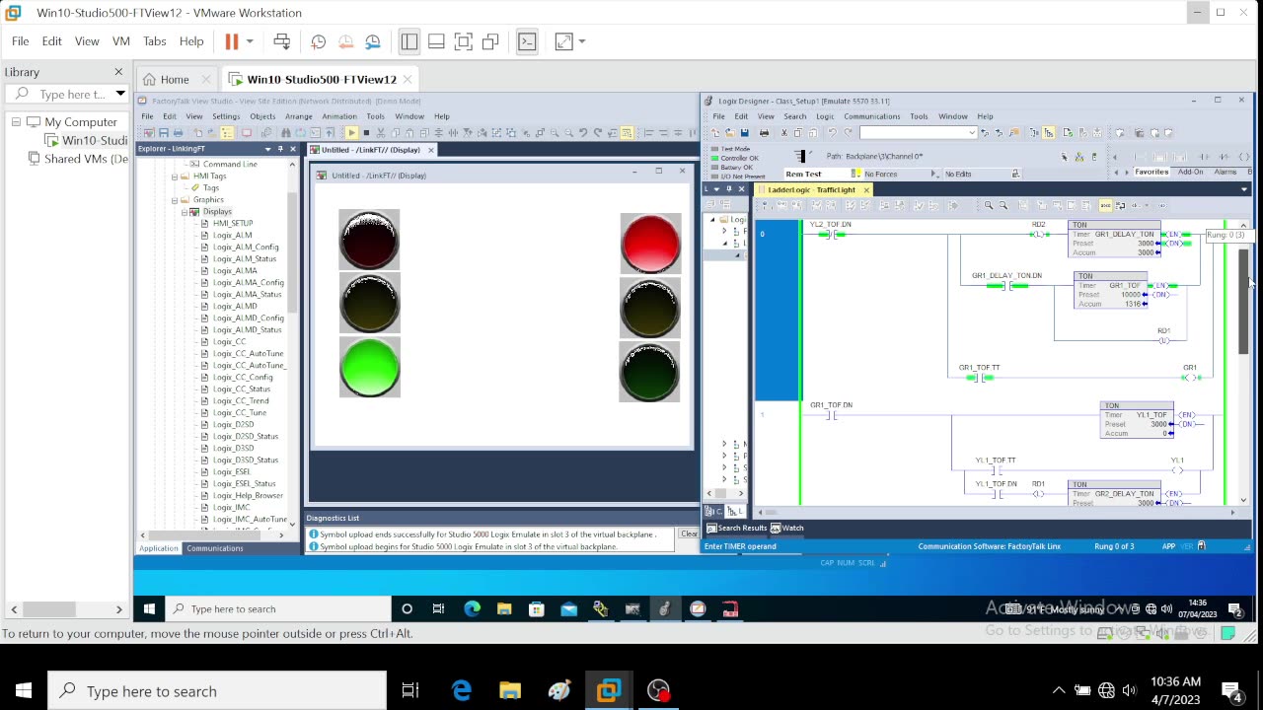1263x710 pixels.
Task: Send Ctrl+Alt+Del icon in VMware toolbar
Action: [282, 41]
